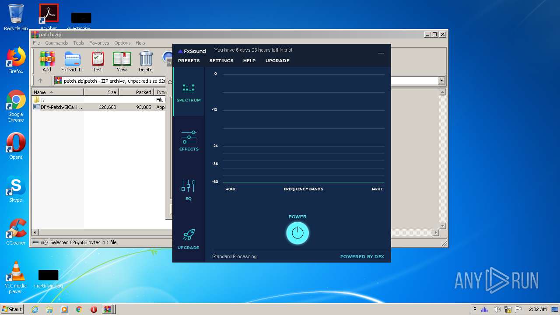
Task: Open the EQ panel in FxSound
Action: [x=189, y=190]
